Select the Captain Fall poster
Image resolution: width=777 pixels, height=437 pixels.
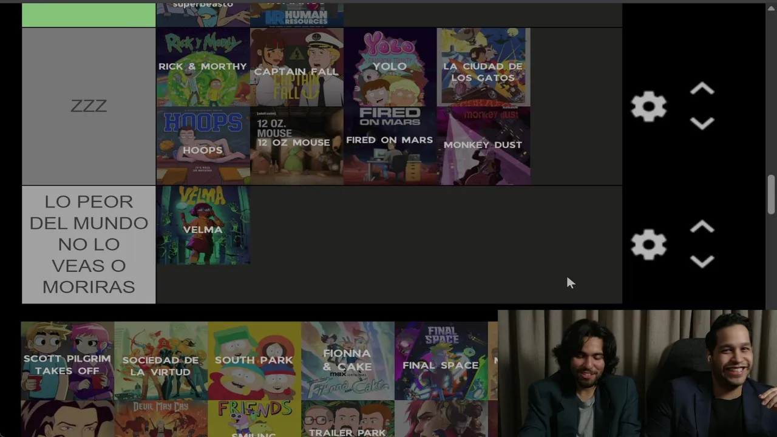pos(296,67)
